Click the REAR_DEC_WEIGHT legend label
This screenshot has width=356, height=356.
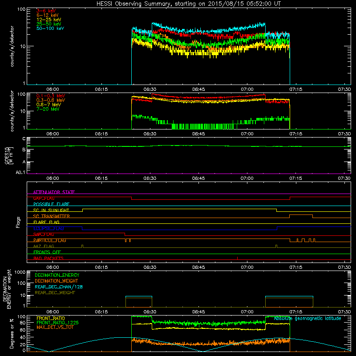pos(55,293)
